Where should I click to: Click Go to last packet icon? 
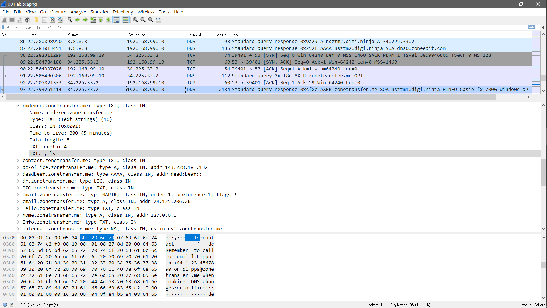coord(108,20)
